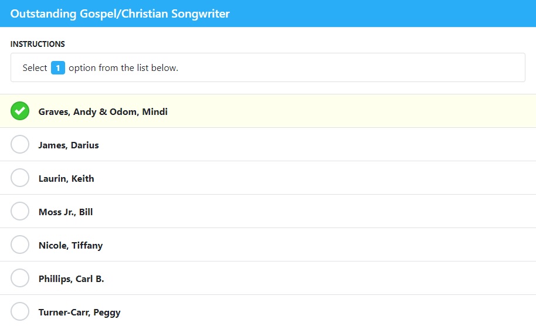This screenshot has height=326, width=536.
Task: Select the James, Darius radio button
Action: pyautogui.click(x=20, y=144)
